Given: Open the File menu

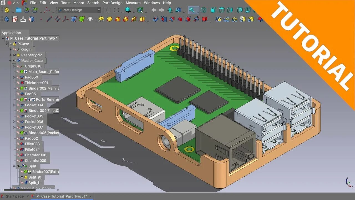Looking at the screenshot, I should point(33,3).
